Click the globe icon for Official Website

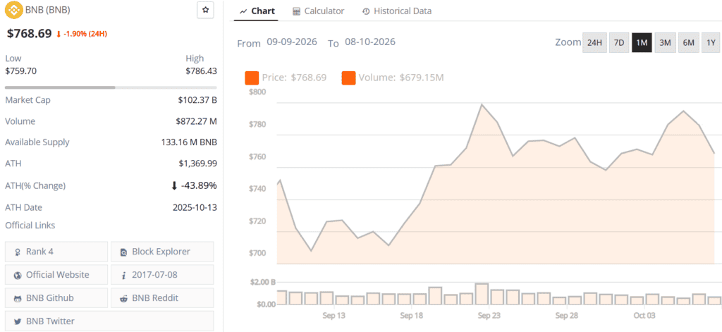[18, 276]
